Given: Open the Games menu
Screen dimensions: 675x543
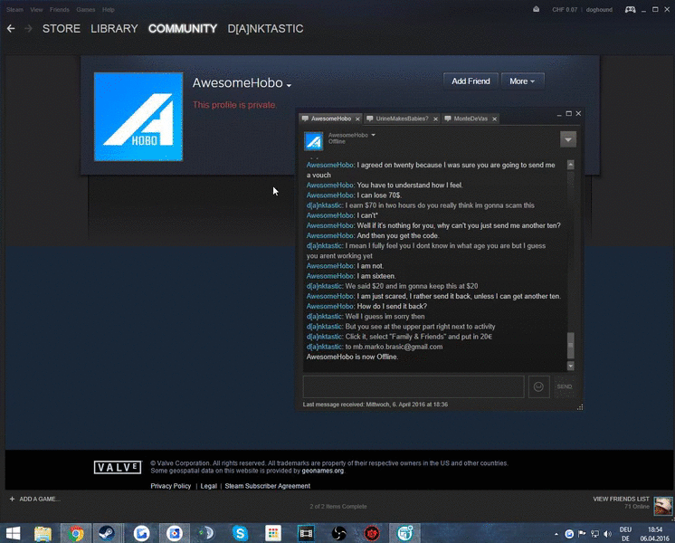Looking at the screenshot, I should point(86,9).
